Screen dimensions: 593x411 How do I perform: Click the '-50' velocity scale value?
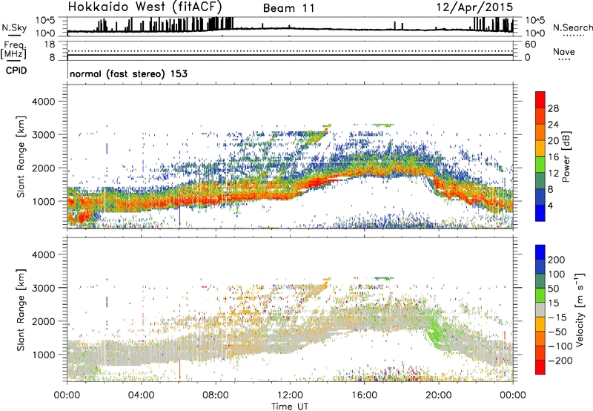[557, 332]
